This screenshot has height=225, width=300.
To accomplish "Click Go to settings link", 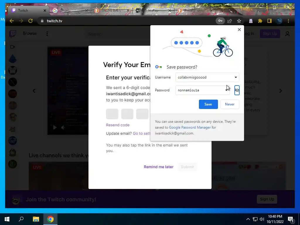I will (142, 133).
